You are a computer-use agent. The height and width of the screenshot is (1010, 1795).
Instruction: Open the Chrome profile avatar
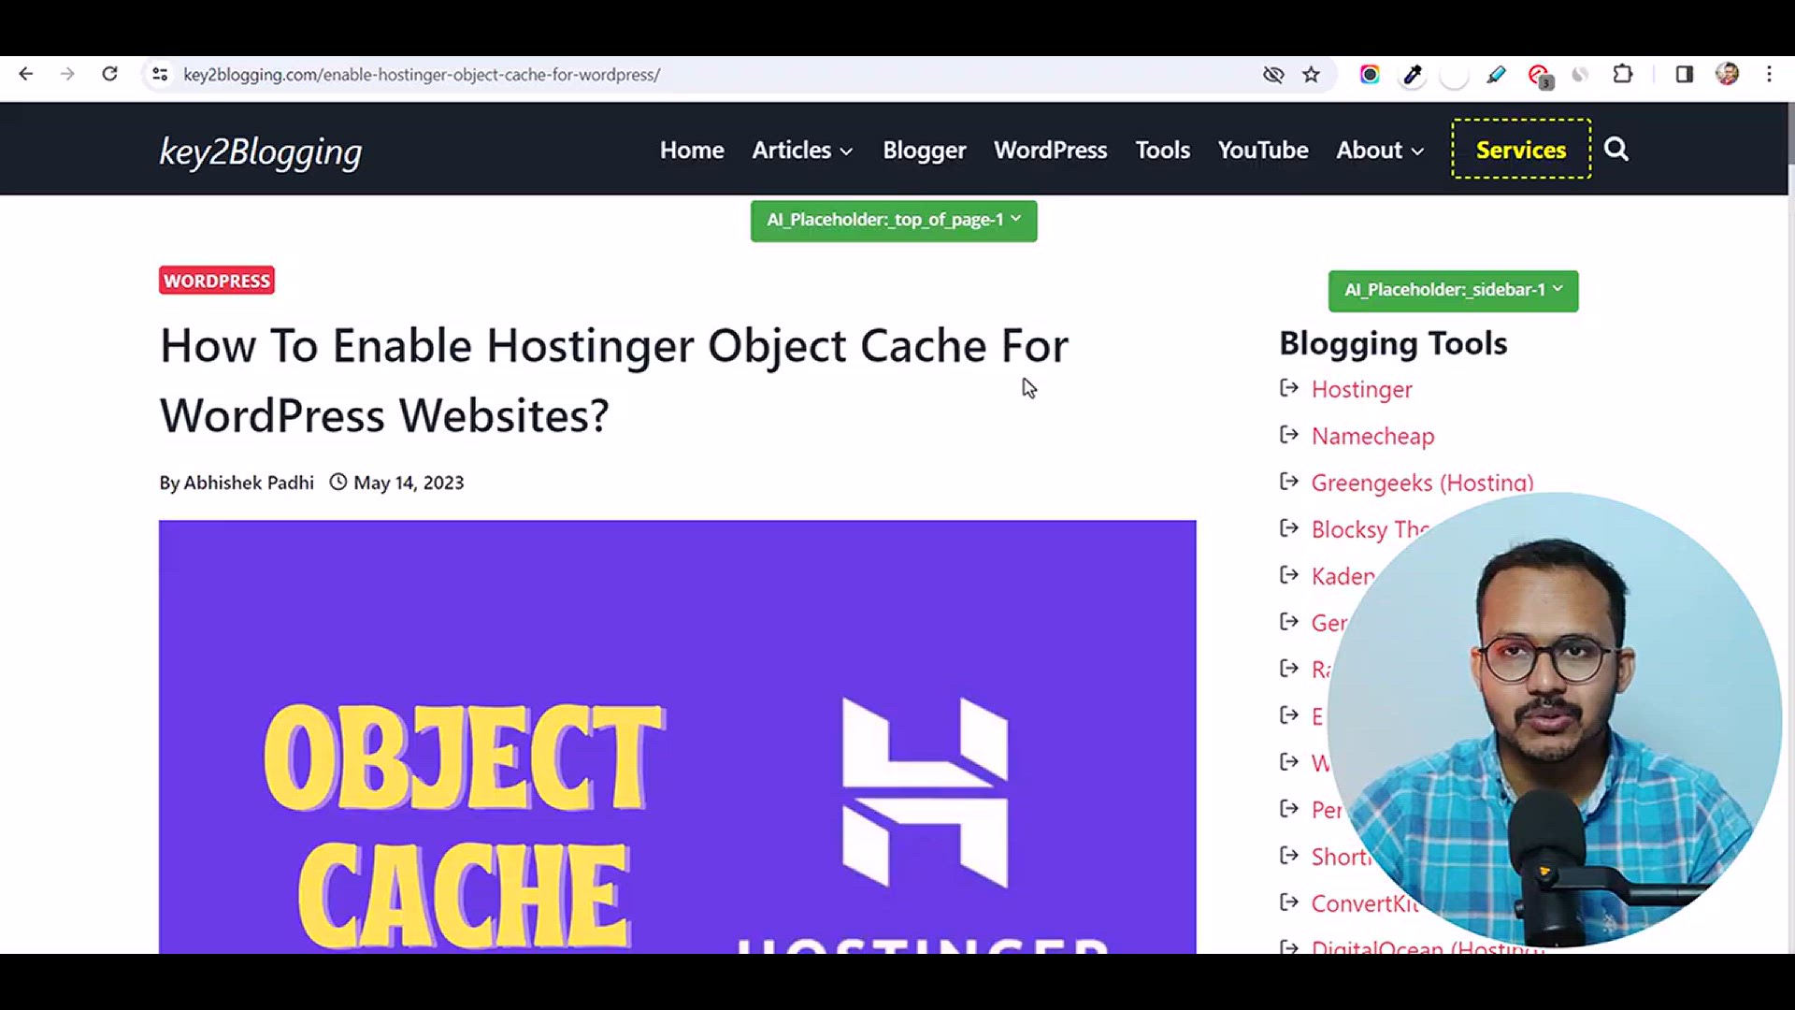click(1728, 74)
